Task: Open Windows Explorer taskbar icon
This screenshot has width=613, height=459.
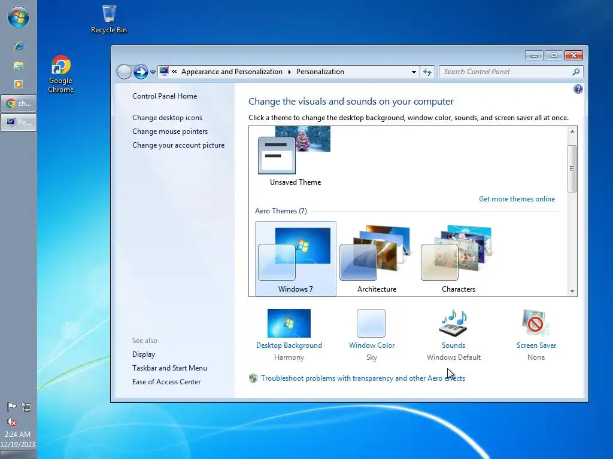Action: [x=19, y=66]
